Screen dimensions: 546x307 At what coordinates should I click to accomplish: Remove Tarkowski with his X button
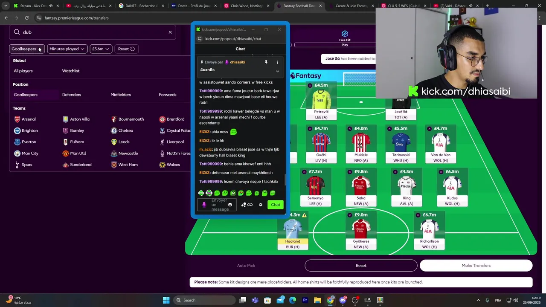coord(389,129)
